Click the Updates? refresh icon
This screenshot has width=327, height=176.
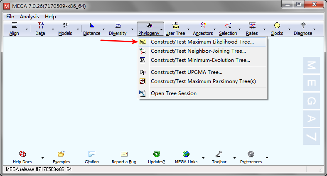click(157, 154)
